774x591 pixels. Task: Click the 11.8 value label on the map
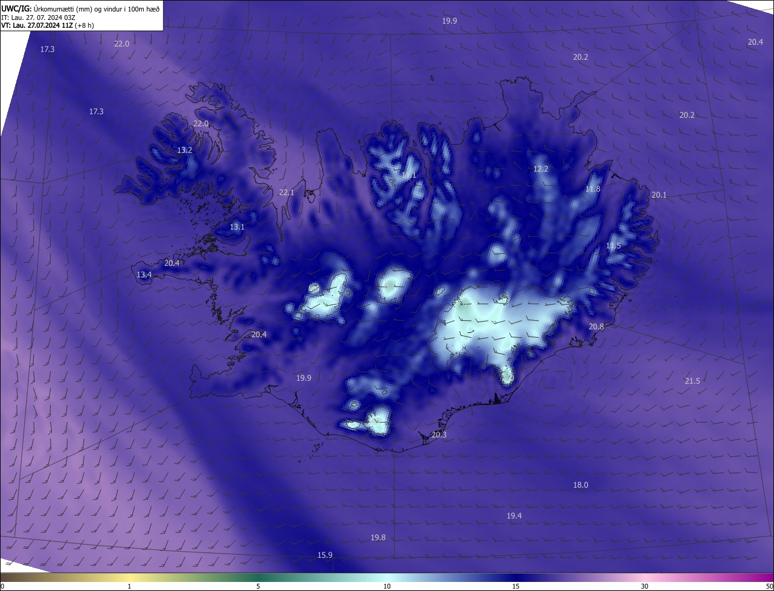[593, 189]
